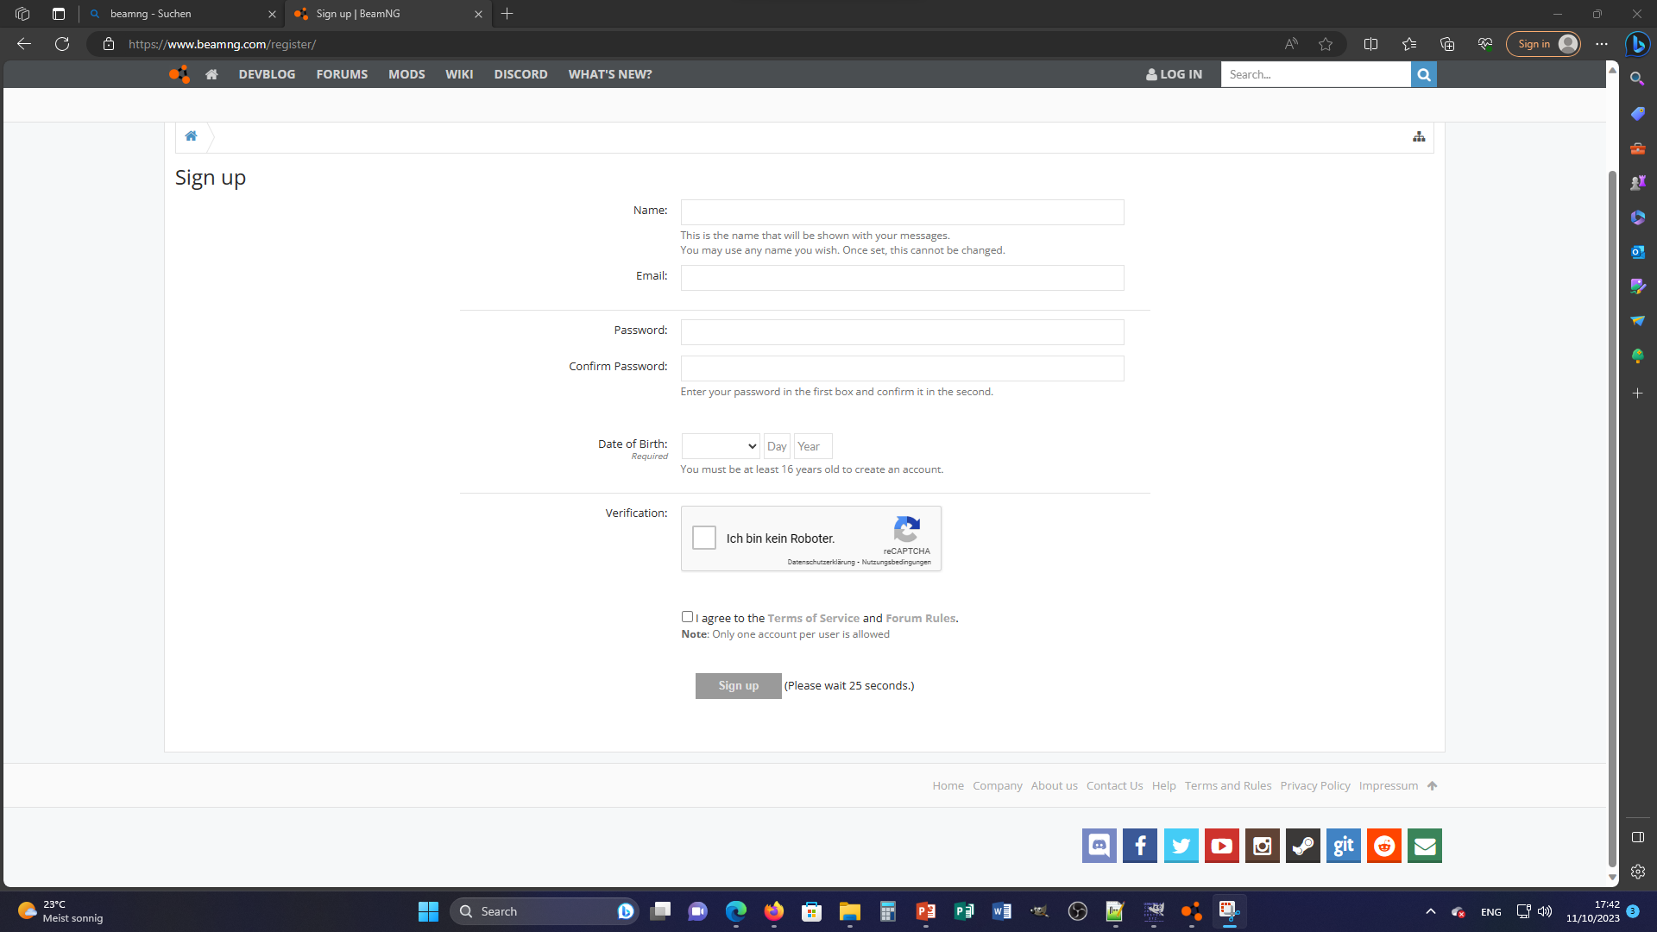Open the FORUMS nav item
The image size is (1657, 932).
pos(342,74)
